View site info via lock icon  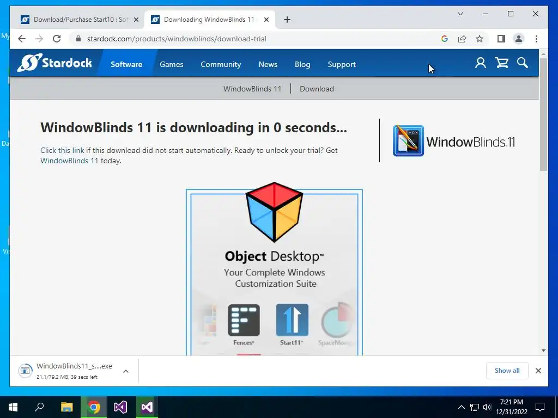[x=78, y=39]
